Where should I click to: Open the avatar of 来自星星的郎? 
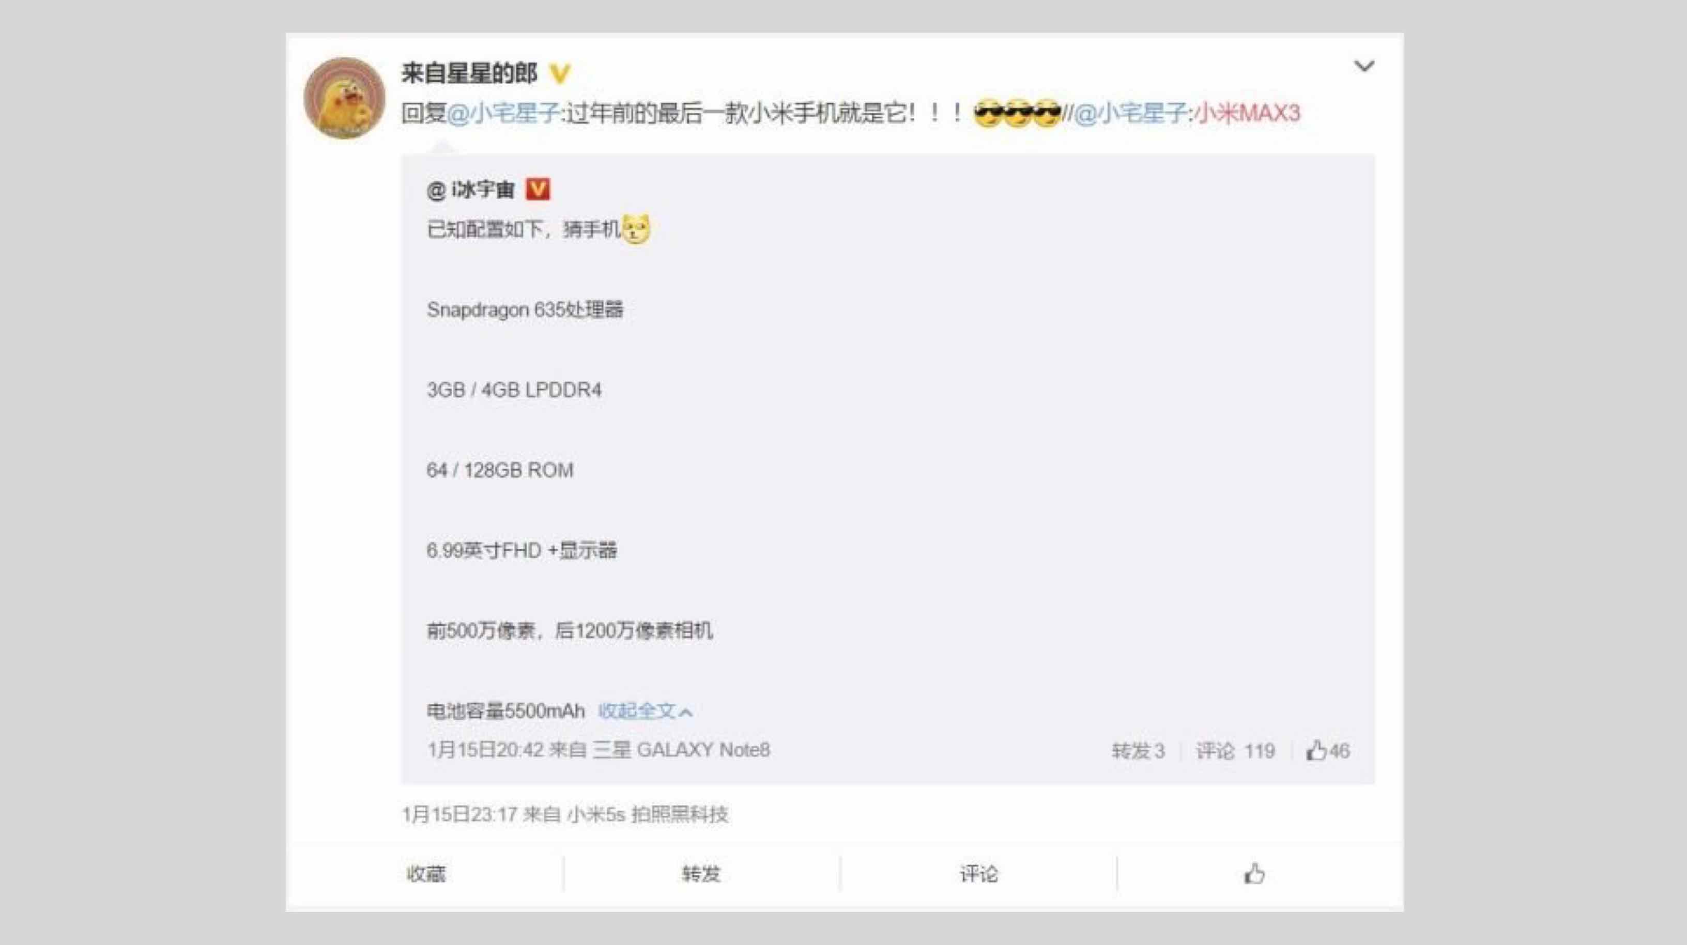coord(344,98)
